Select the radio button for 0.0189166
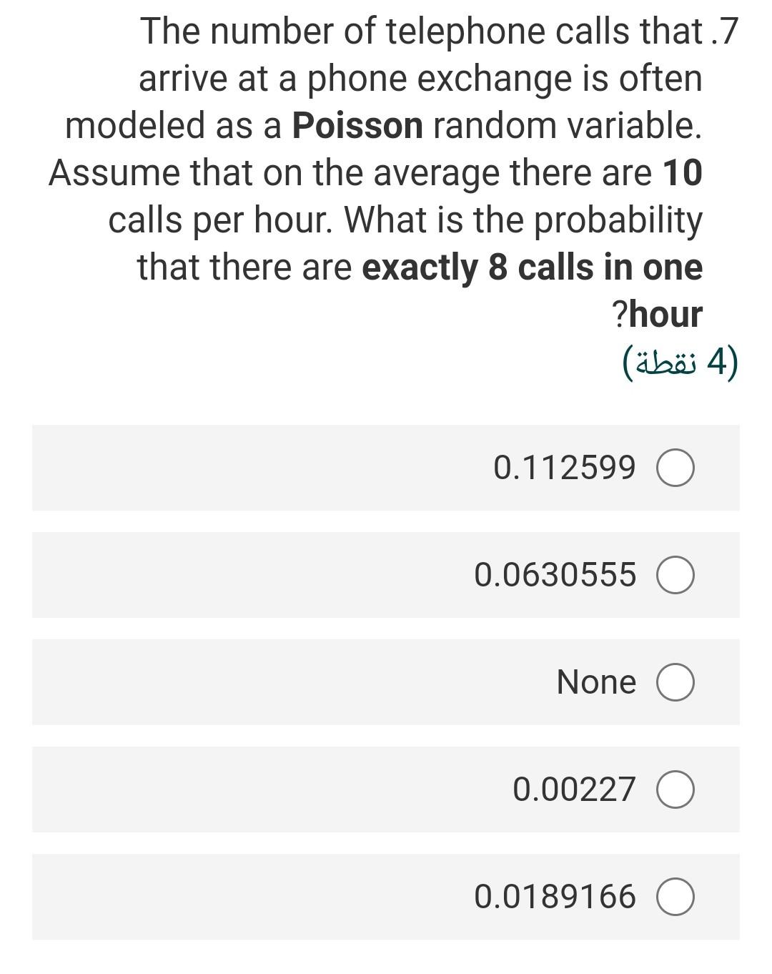Viewport: 772px width, 974px height. 675,897
